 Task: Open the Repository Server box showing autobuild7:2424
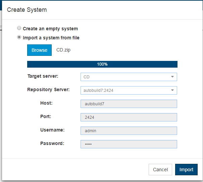(x=129, y=90)
